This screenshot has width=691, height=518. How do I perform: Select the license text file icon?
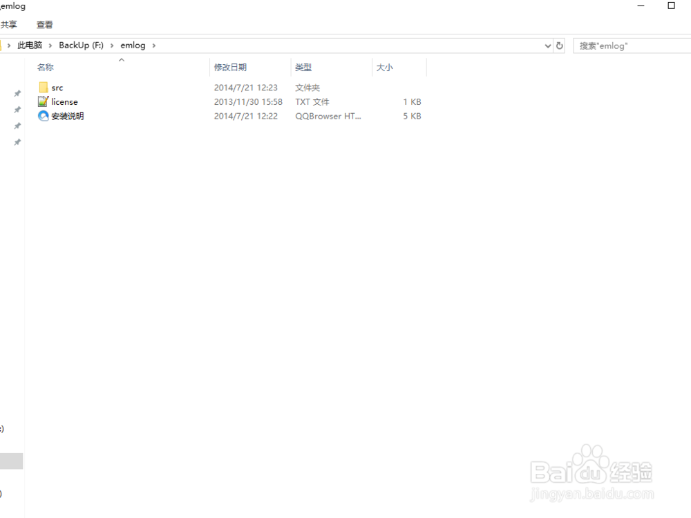(x=43, y=101)
